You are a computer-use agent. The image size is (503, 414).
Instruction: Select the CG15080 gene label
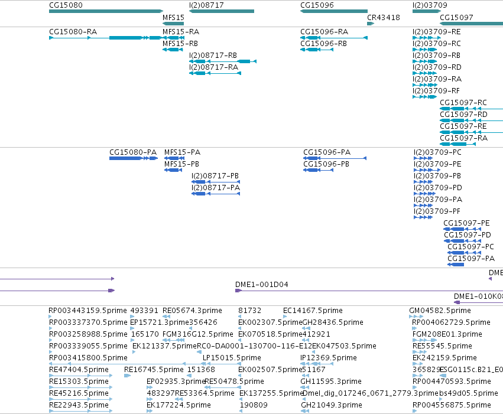[66, 5]
